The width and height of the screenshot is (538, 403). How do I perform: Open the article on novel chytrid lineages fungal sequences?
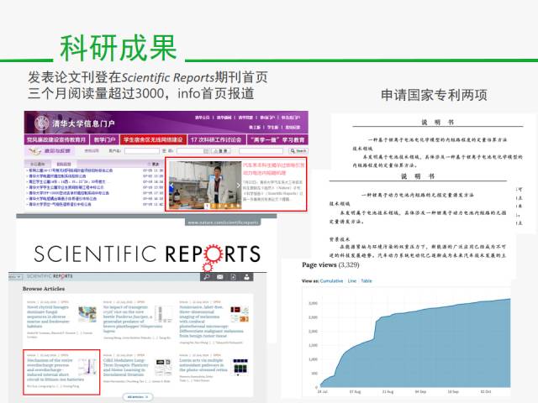pos(48,317)
